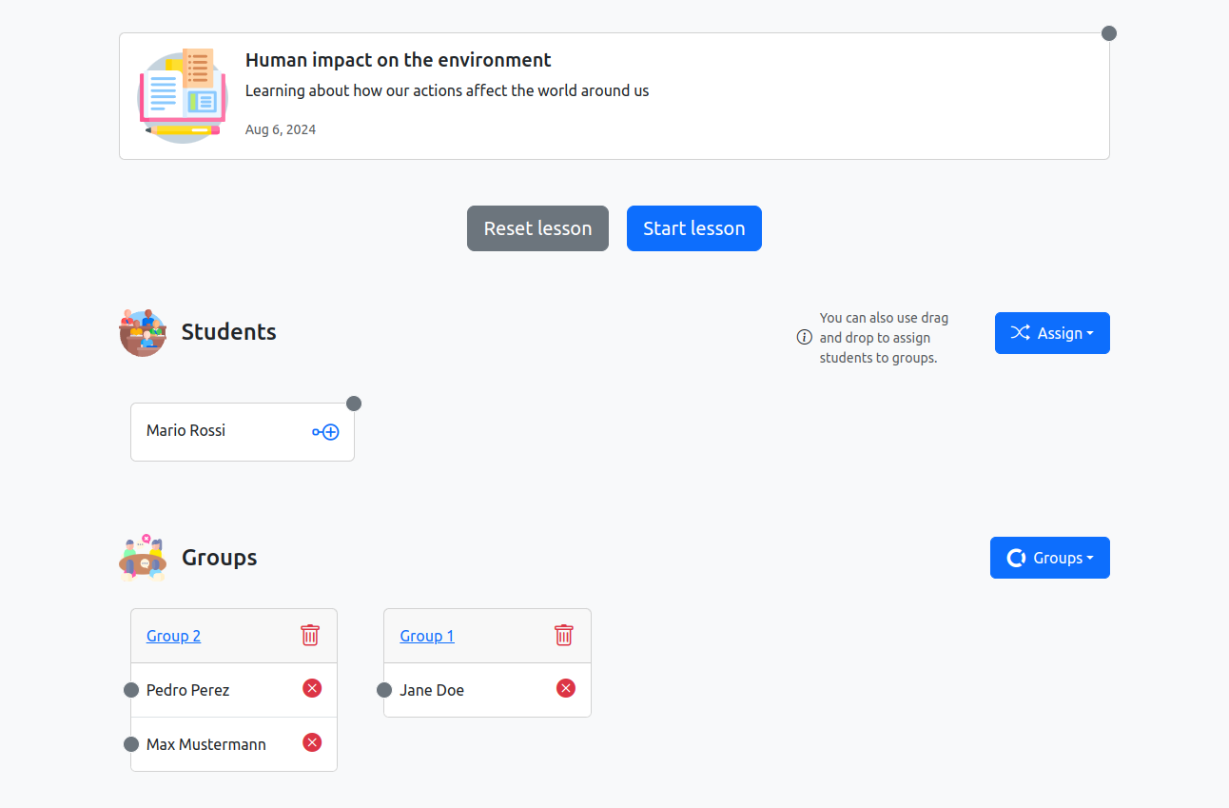Viewport: 1229px width, 808px height.
Task: Remove Jane Doe from Group 1
Action: click(x=566, y=688)
